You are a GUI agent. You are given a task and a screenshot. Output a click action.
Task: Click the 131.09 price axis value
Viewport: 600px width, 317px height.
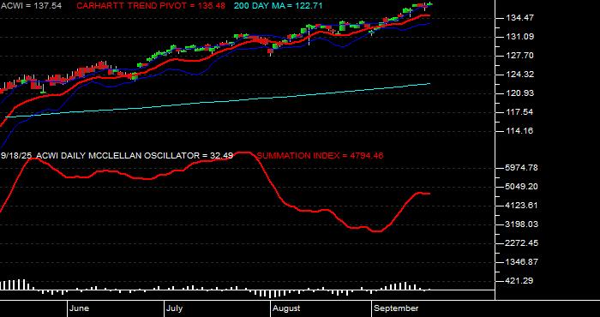click(520, 37)
